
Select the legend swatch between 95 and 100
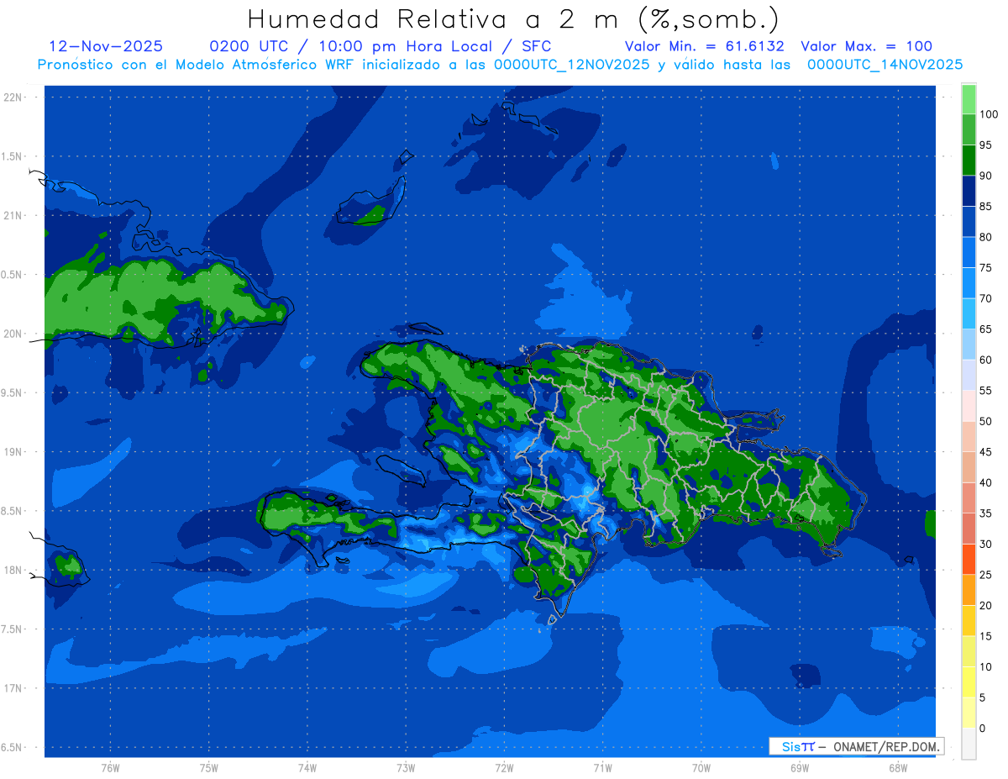click(969, 129)
